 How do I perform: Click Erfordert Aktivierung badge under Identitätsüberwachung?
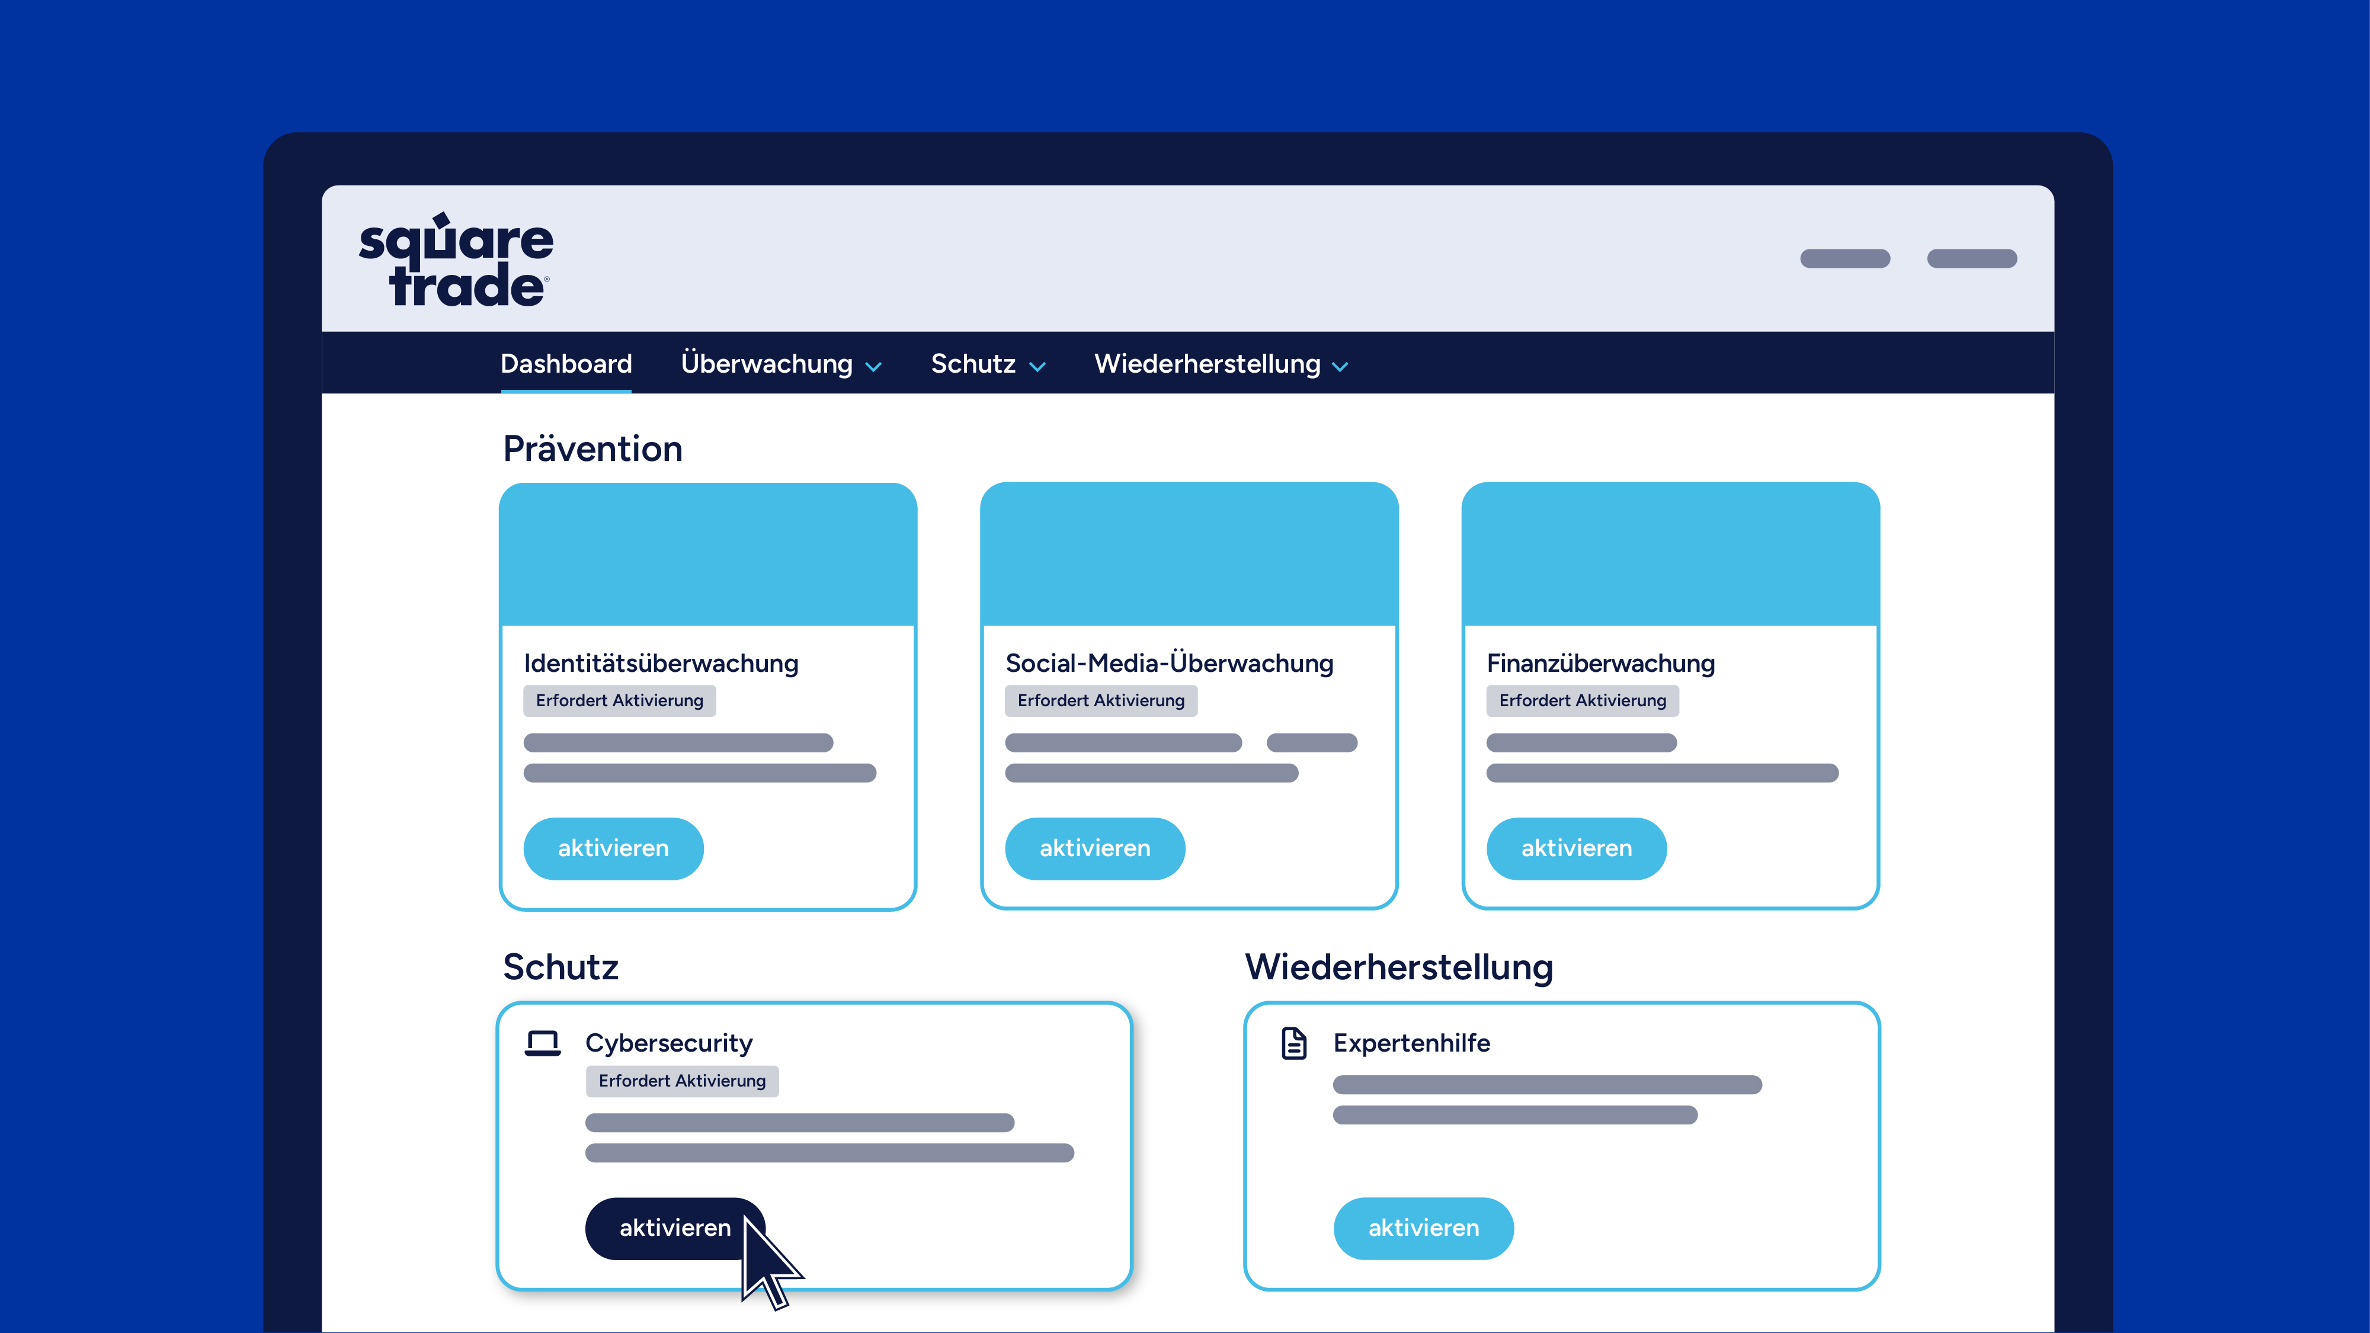coord(619,701)
